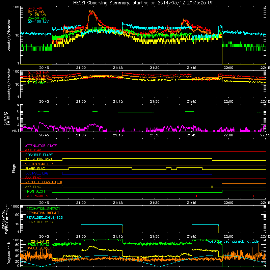Click the SC_IN_SUNLIGHT flag label

39,159
